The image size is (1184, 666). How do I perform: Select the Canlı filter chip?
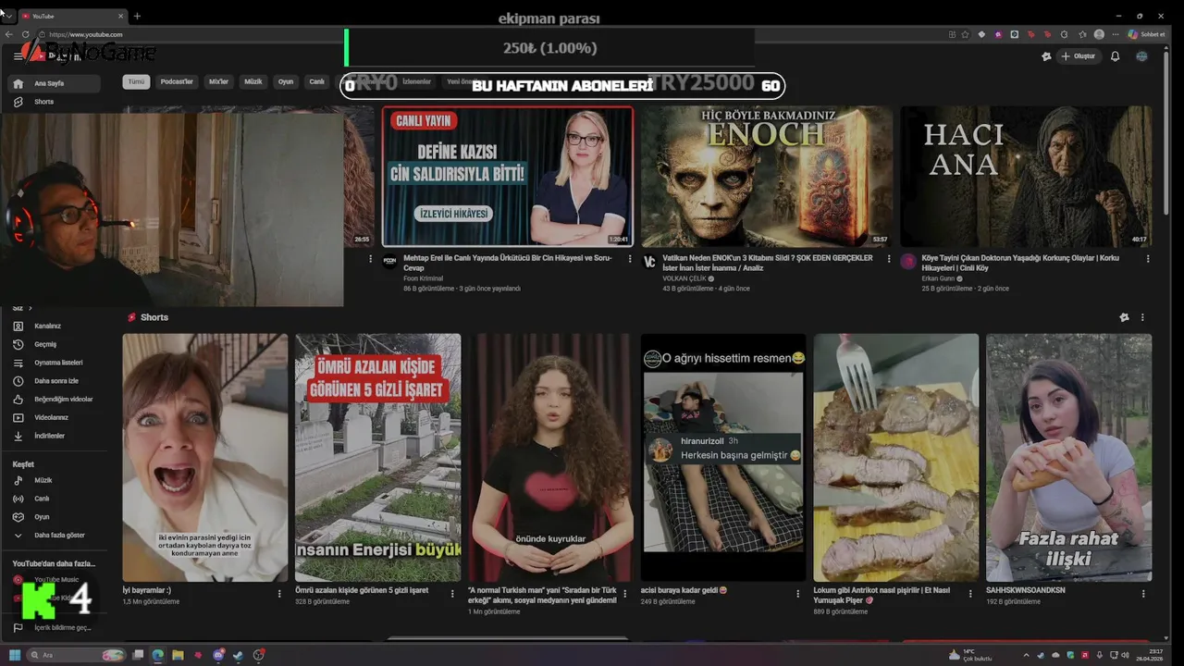pos(316,81)
